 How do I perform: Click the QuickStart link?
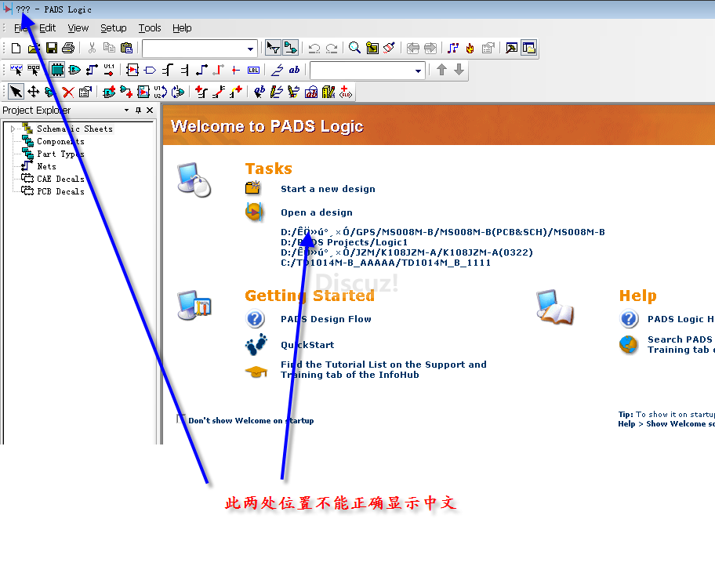pyautogui.click(x=307, y=345)
